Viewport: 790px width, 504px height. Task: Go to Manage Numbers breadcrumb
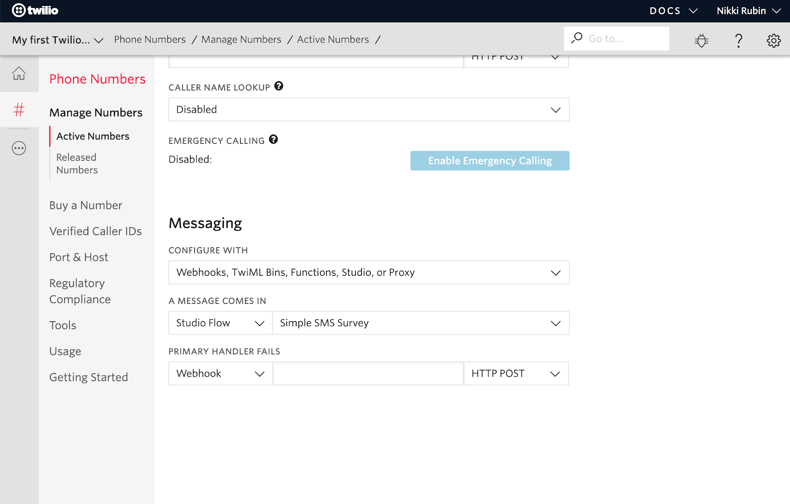point(241,40)
